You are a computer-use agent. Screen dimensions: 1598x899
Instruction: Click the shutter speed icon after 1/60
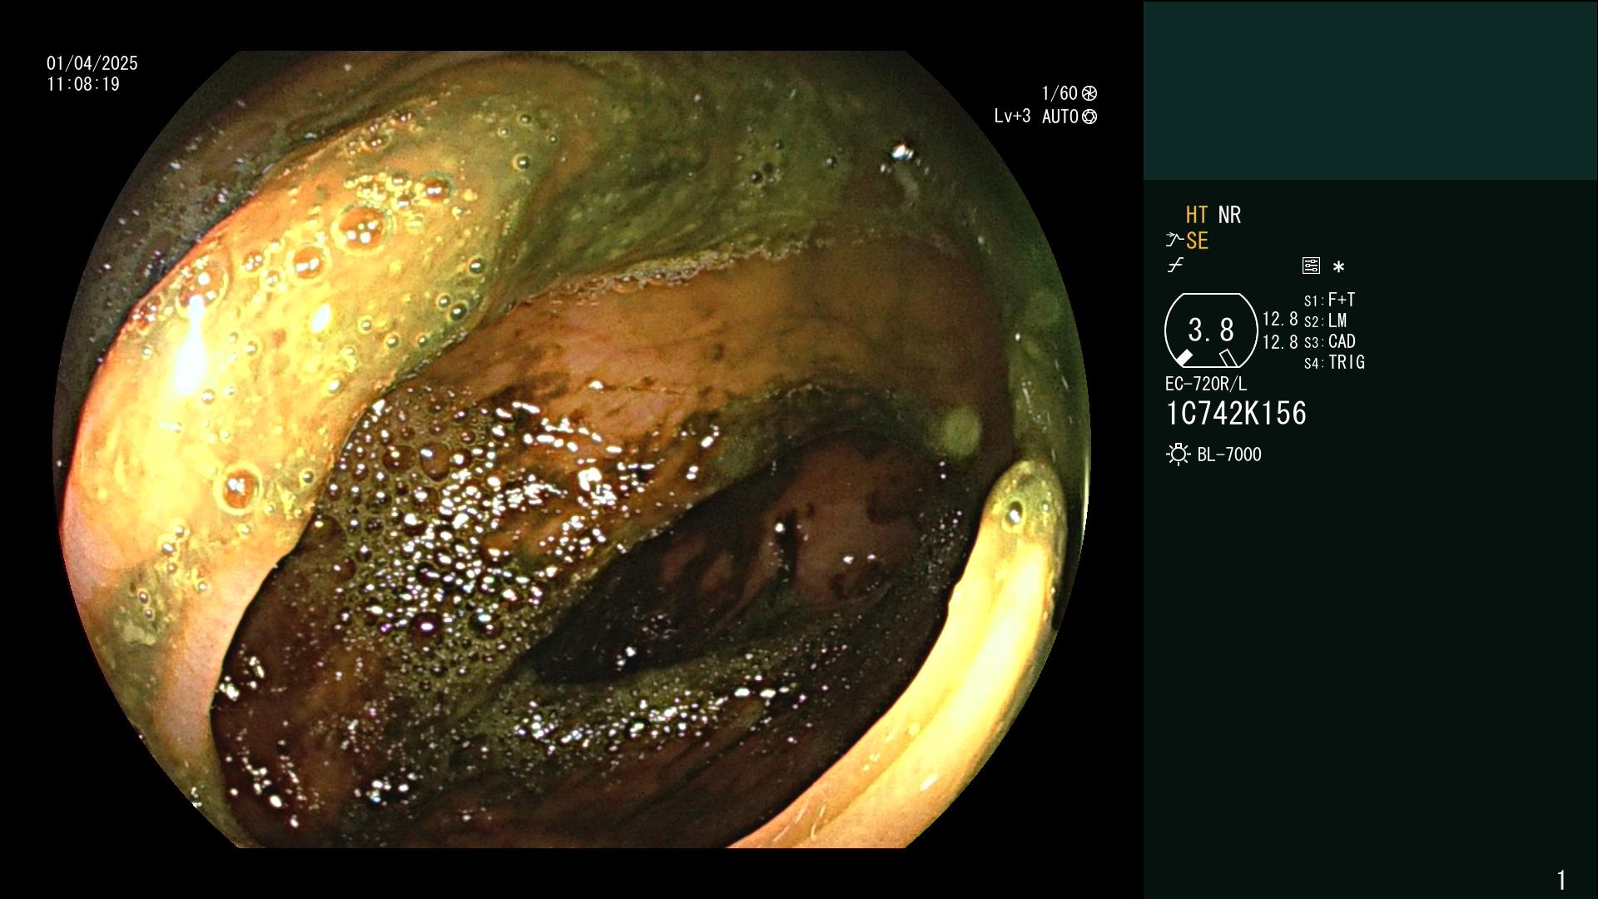click(x=1089, y=93)
